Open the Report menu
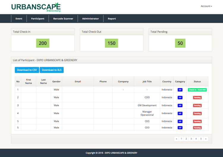Screen dimensions: 223x157 coord(112,18)
